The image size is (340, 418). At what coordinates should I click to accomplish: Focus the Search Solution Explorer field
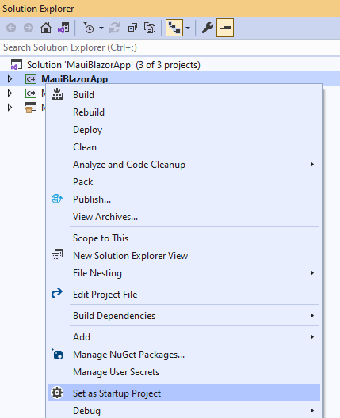(x=170, y=47)
